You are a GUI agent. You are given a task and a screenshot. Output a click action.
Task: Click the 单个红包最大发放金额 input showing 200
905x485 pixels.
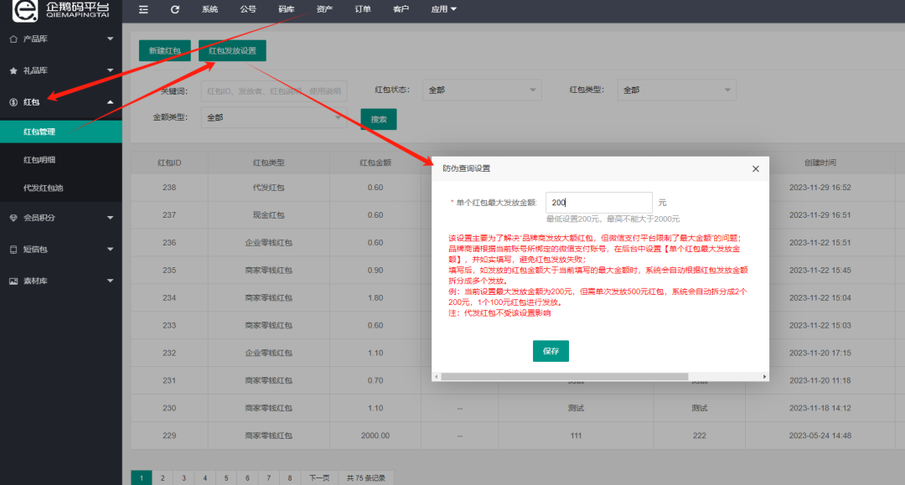click(x=599, y=203)
